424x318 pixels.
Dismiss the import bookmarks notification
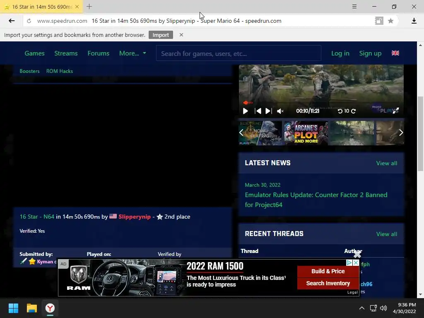click(x=181, y=35)
